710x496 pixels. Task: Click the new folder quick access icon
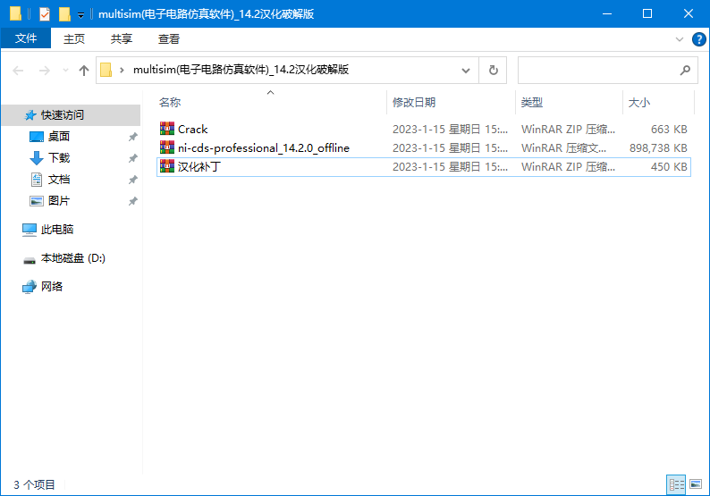(x=64, y=14)
